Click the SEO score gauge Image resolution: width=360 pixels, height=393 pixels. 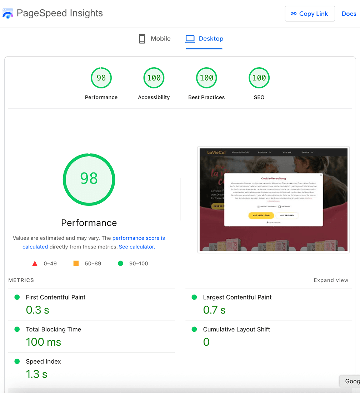point(259,78)
